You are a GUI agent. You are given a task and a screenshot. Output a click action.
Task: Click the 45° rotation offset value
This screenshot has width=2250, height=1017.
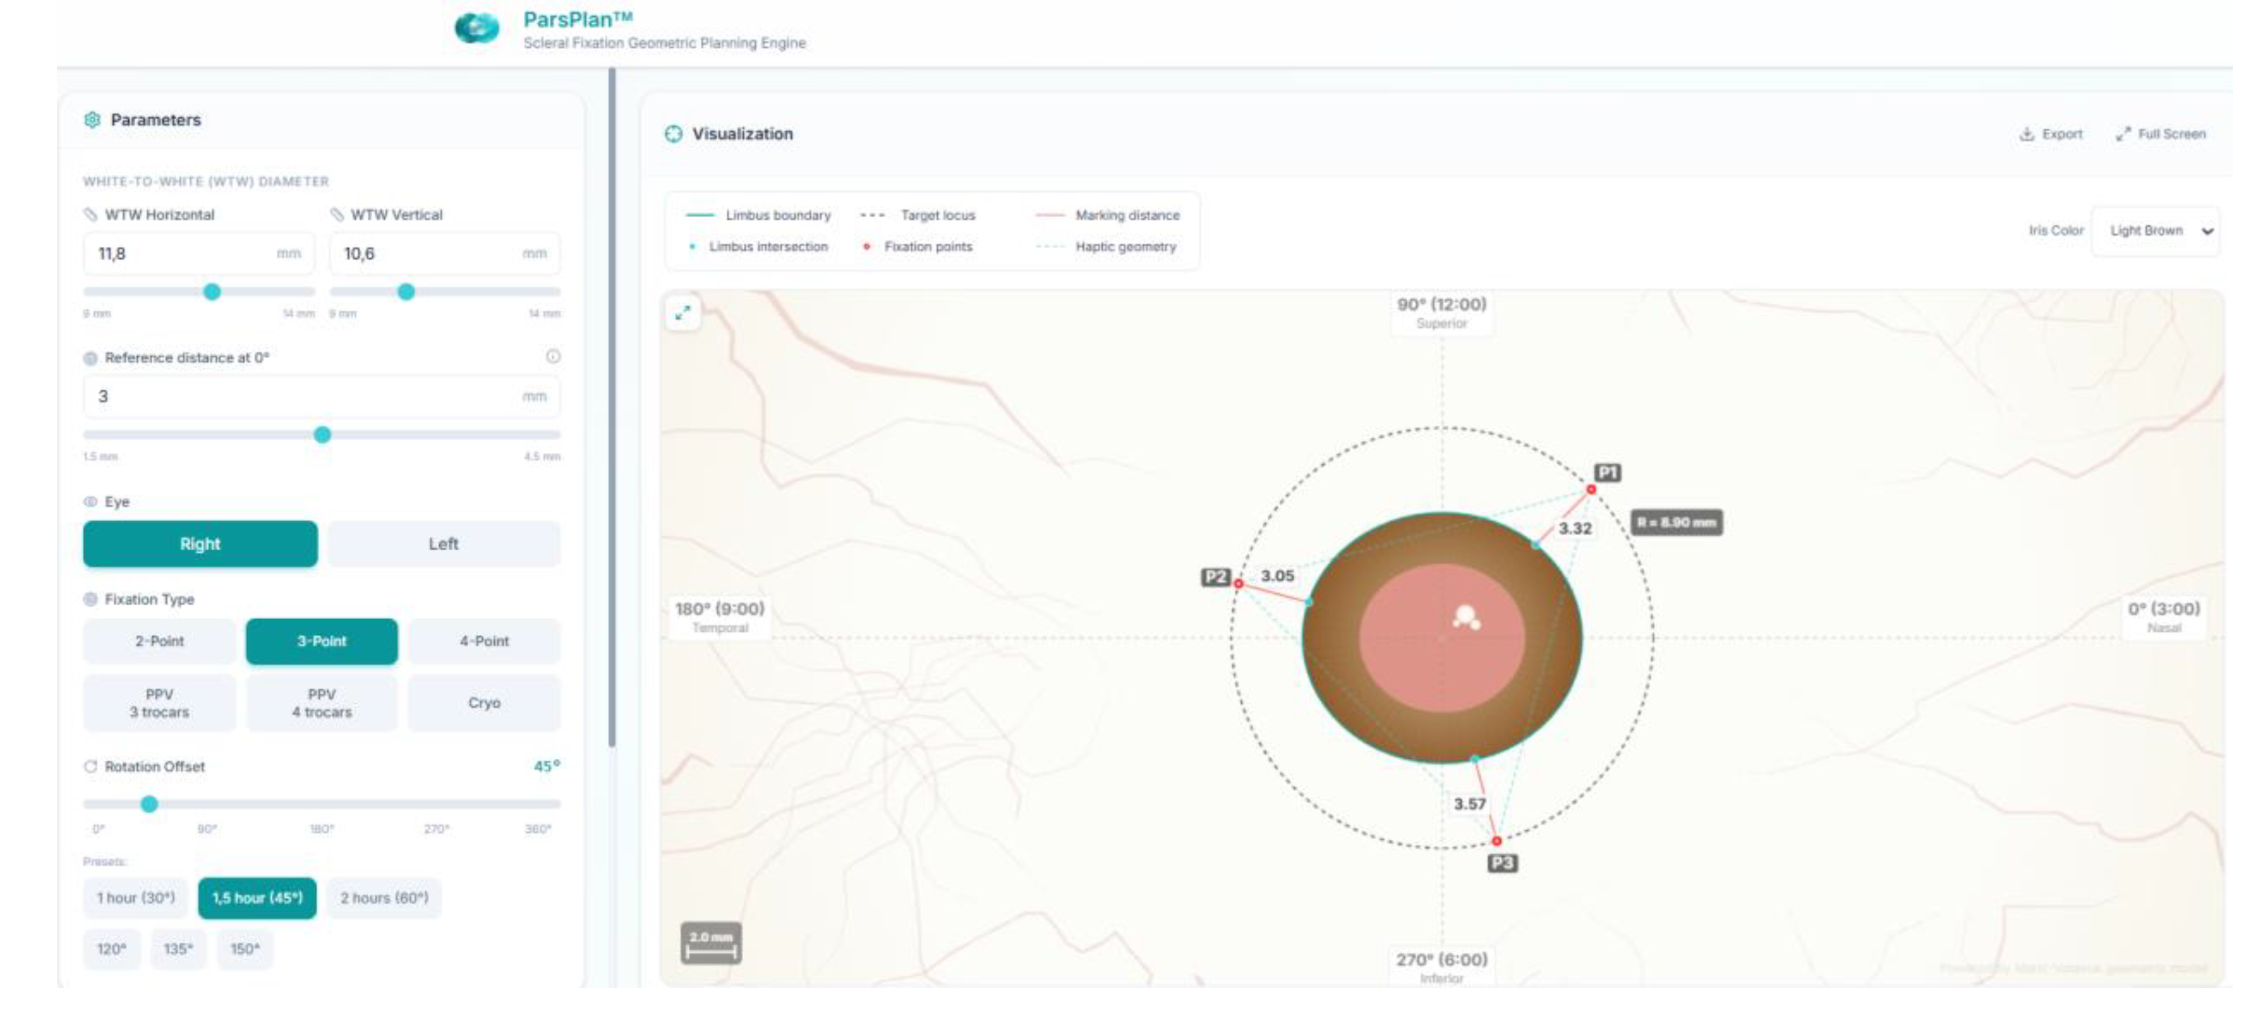pos(547,767)
